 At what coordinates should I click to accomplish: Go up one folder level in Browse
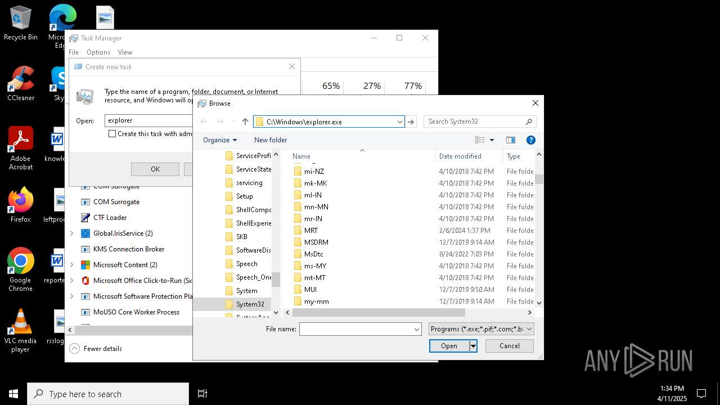tap(245, 121)
